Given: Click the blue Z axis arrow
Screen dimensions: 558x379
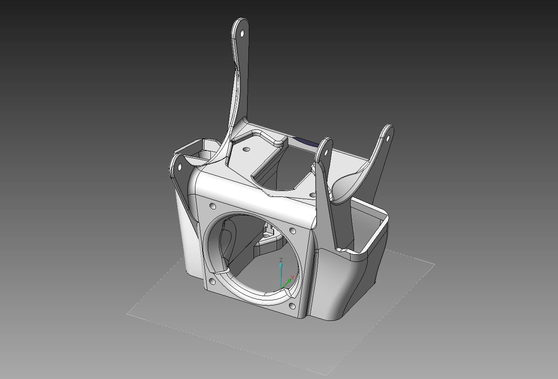Looking at the screenshot, I should pos(280,267).
